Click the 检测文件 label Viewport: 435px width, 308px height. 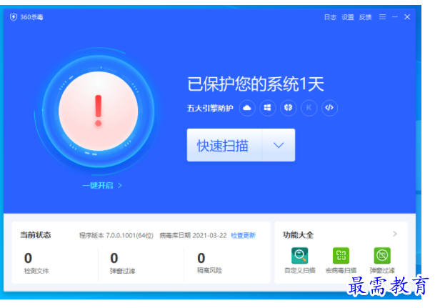click(36, 271)
